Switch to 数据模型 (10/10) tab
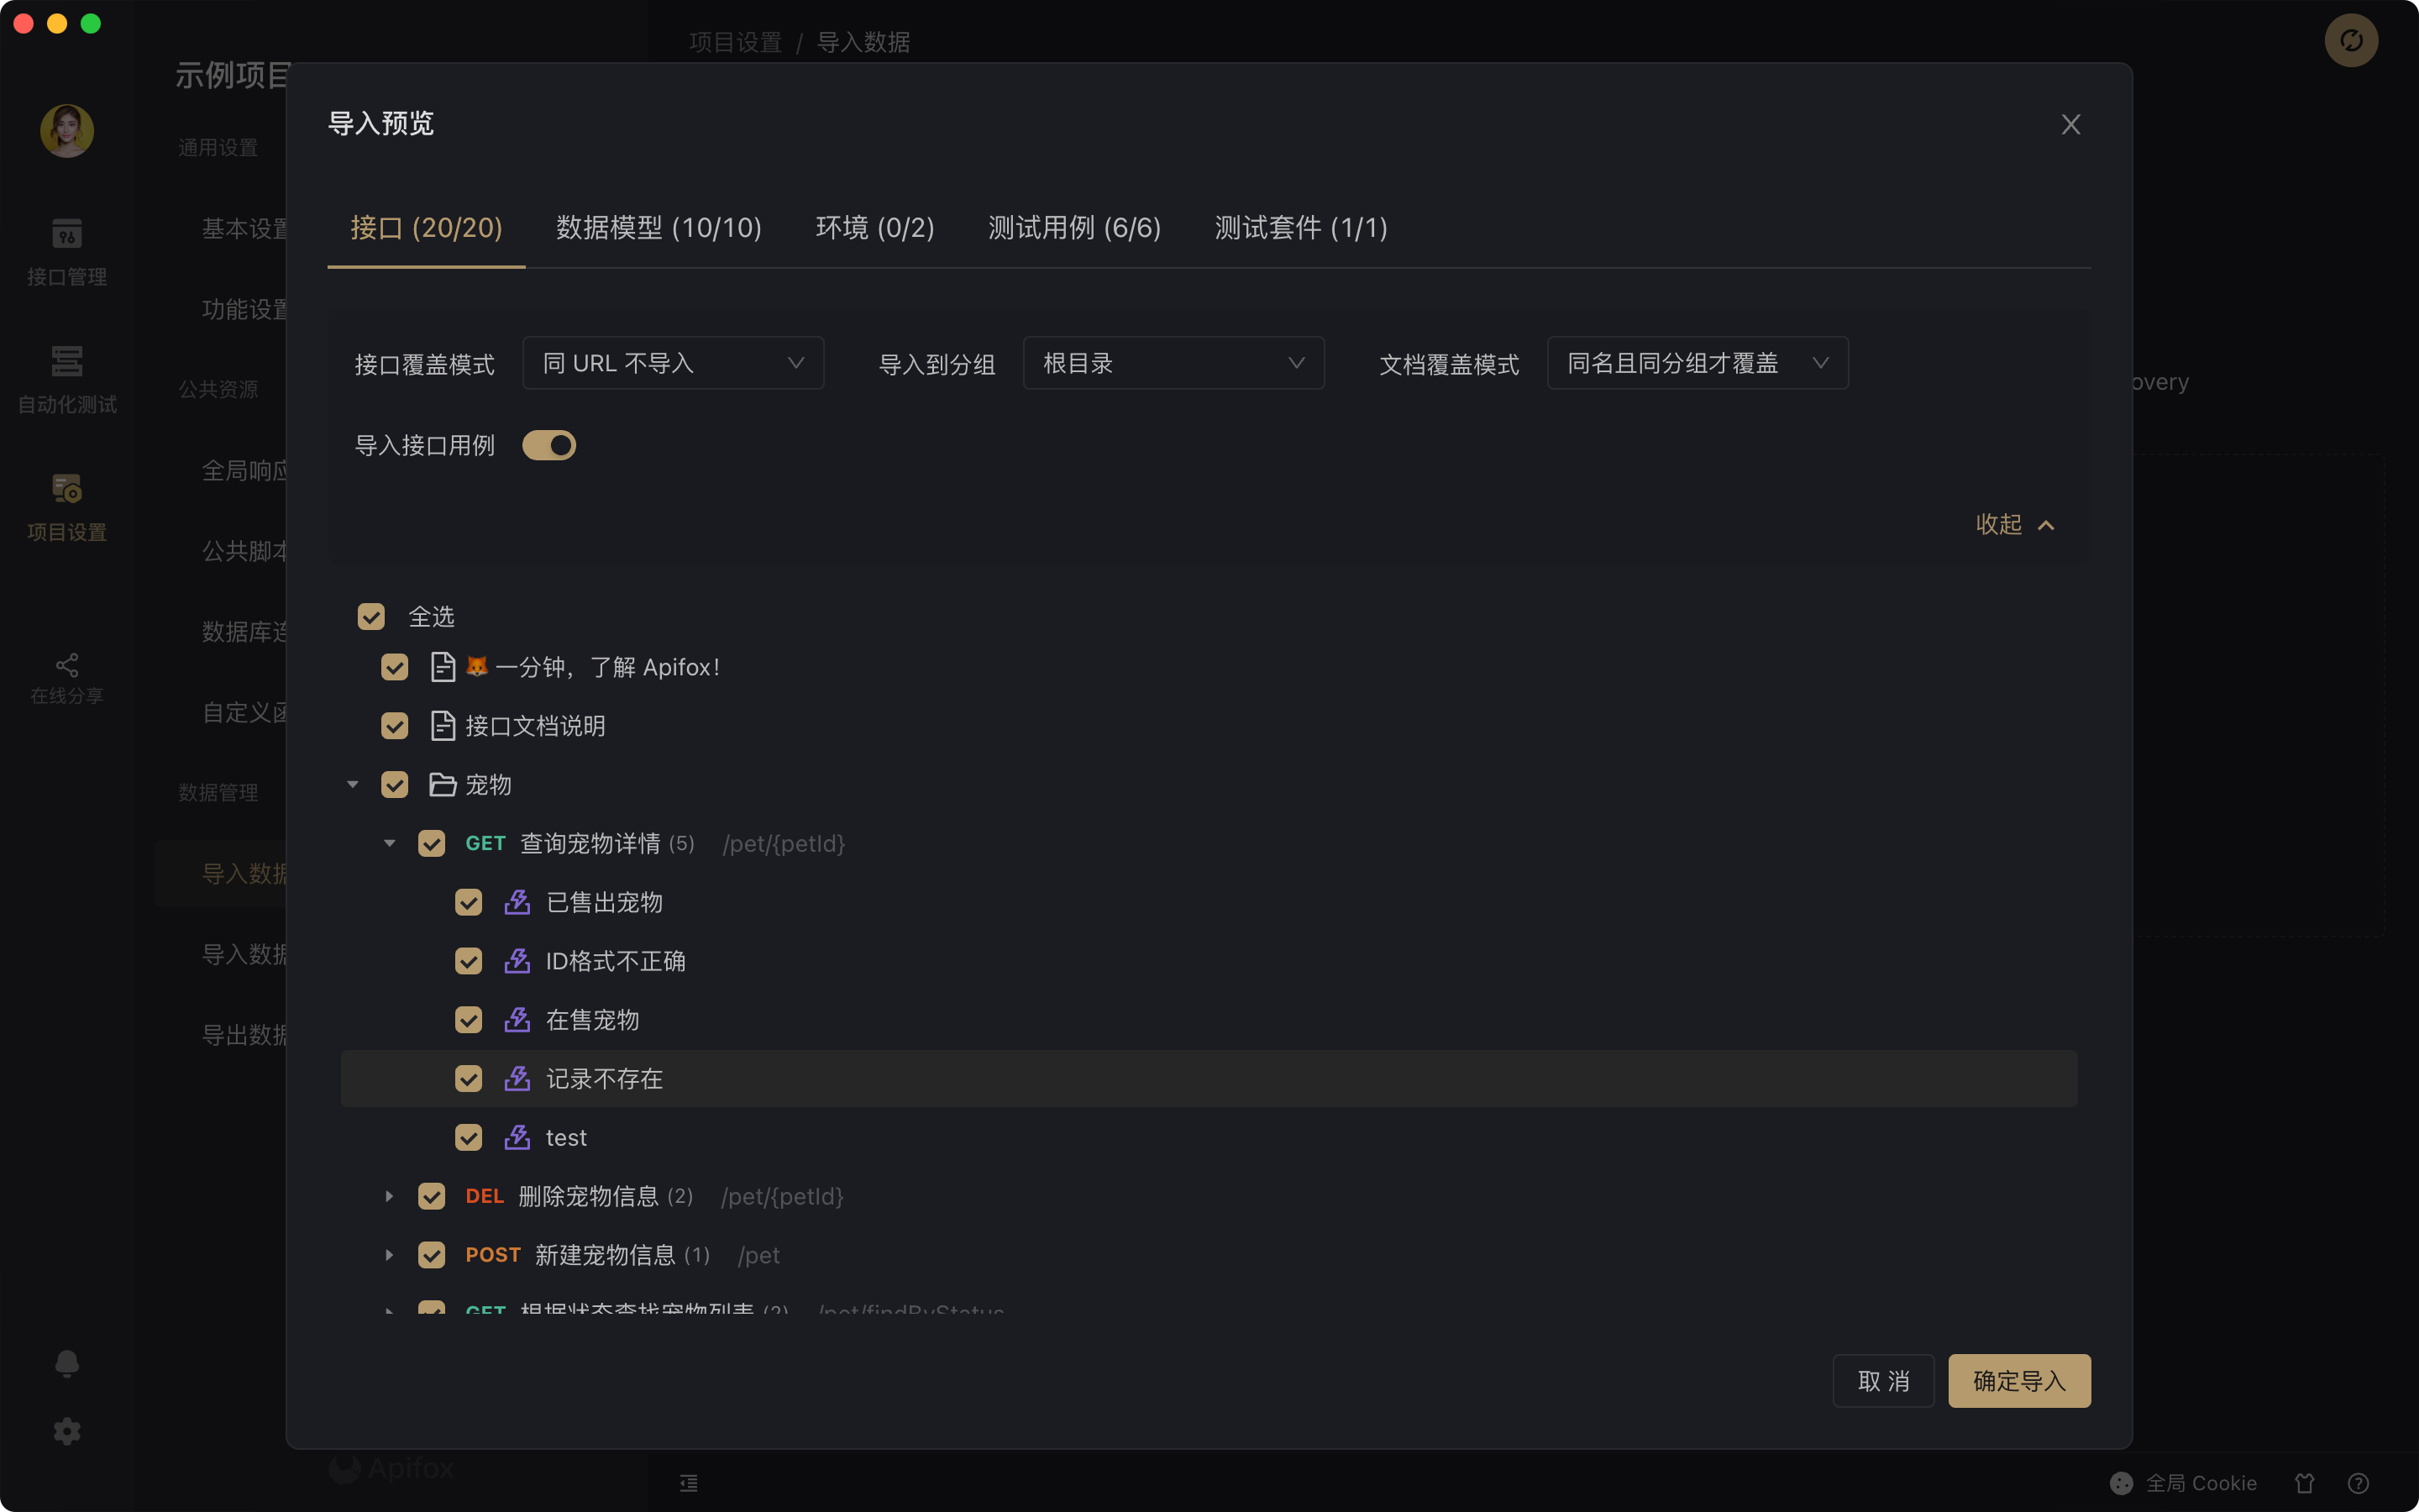Image resolution: width=2419 pixels, height=1512 pixels. point(659,228)
